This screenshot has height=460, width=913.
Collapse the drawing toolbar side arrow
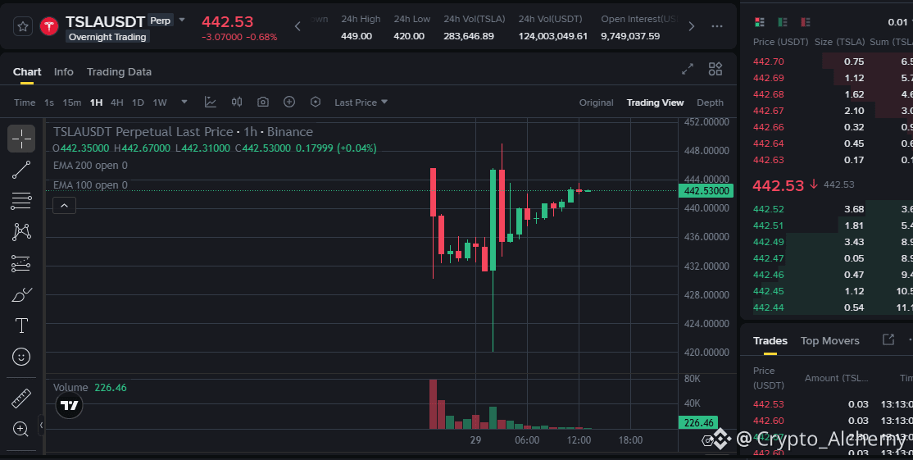[x=41, y=426]
